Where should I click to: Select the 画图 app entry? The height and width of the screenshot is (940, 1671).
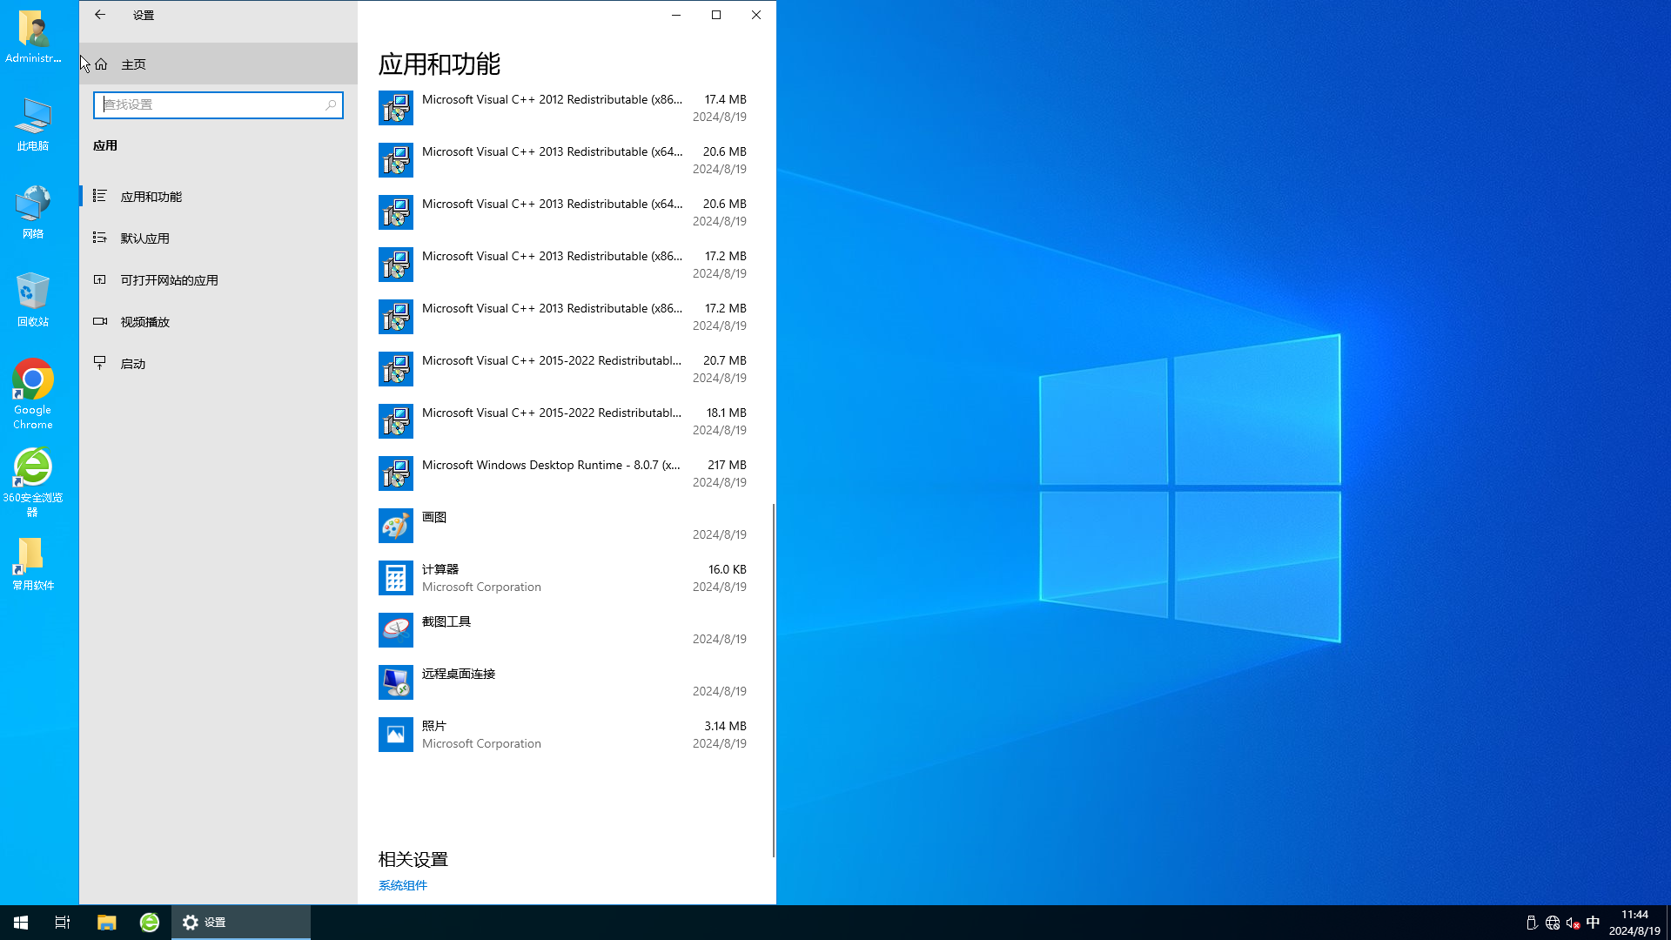[563, 526]
